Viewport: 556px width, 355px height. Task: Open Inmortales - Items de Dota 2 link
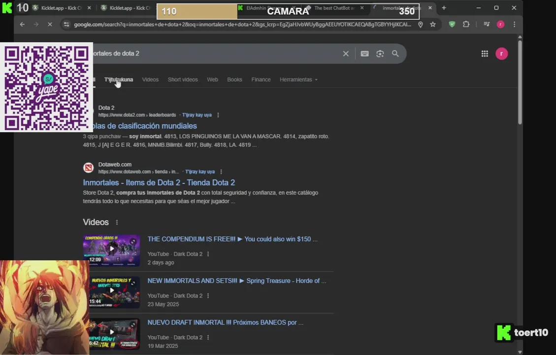(x=159, y=182)
